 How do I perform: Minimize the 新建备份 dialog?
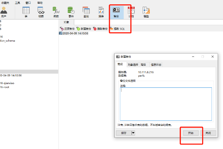[193, 57]
